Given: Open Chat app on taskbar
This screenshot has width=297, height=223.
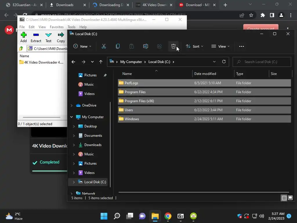Looking at the screenshot, I should click(x=142, y=216).
